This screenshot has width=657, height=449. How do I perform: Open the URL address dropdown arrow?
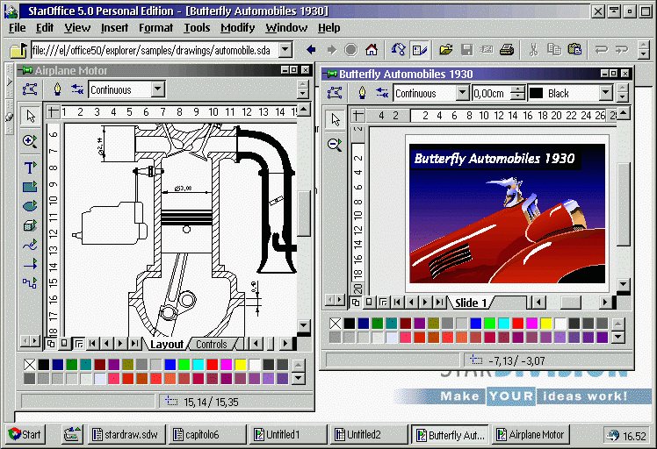tap(285, 50)
